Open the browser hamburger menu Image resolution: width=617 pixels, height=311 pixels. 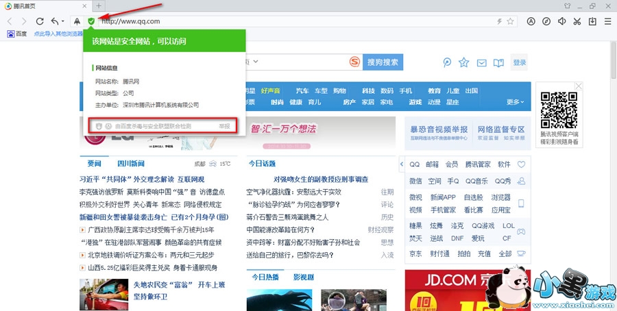point(607,21)
